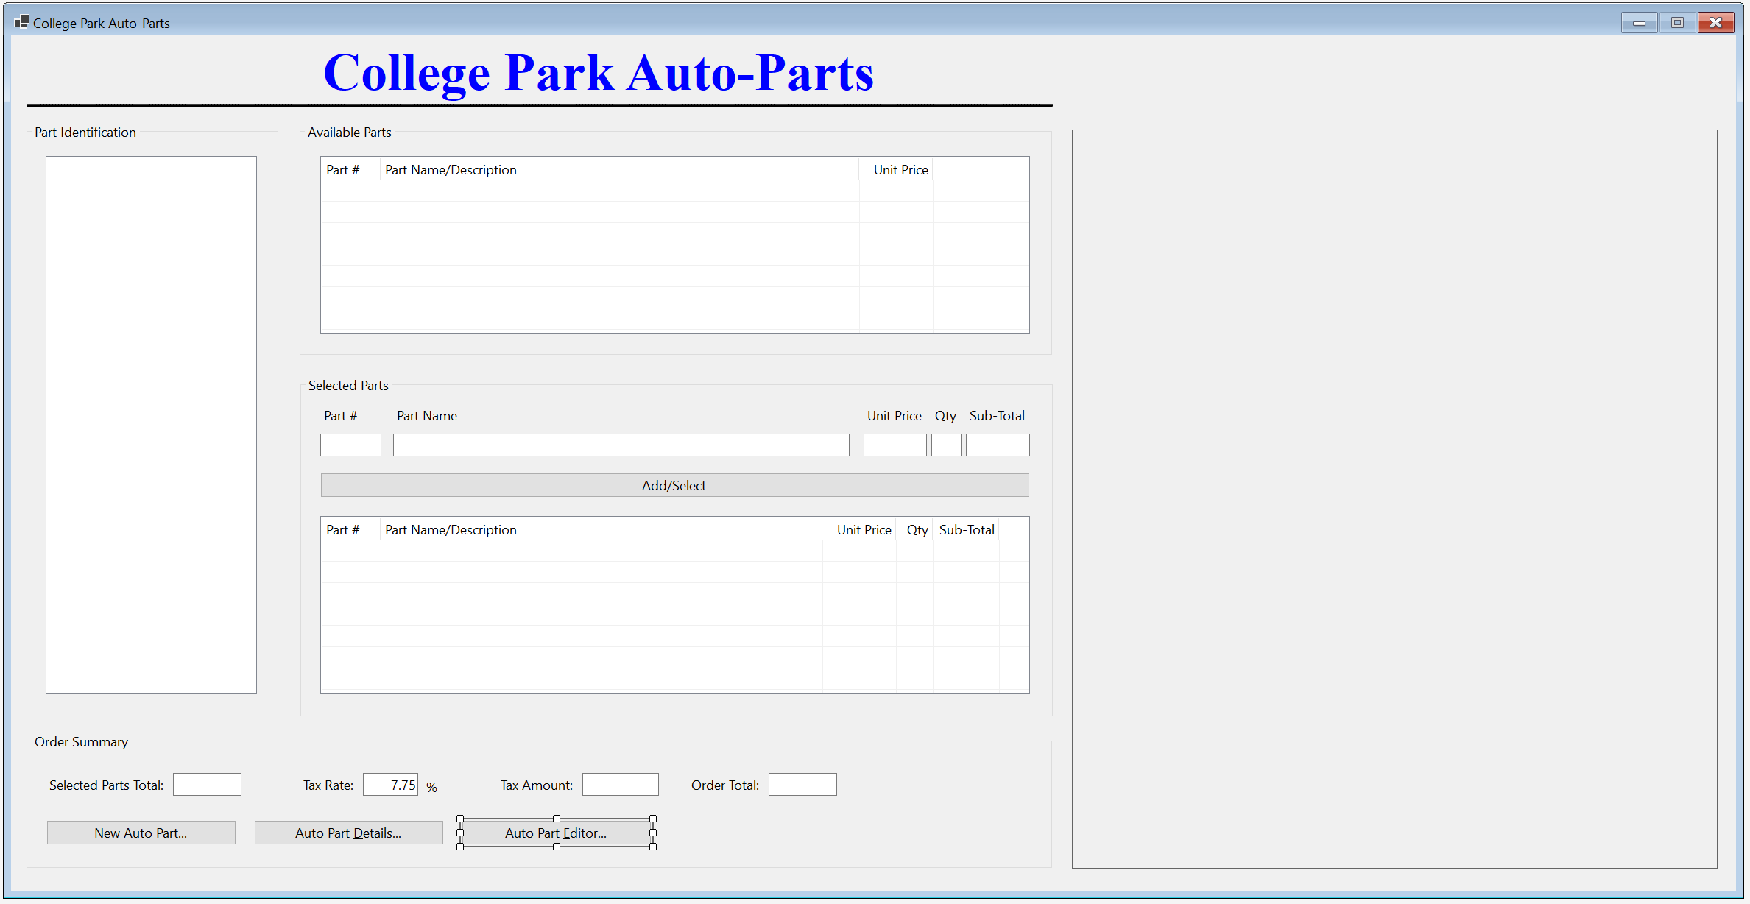Viewport: 1750px width, 904px height.
Task: Click the New Auto Part... button
Action: pyautogui.click(x=141, y=833)
